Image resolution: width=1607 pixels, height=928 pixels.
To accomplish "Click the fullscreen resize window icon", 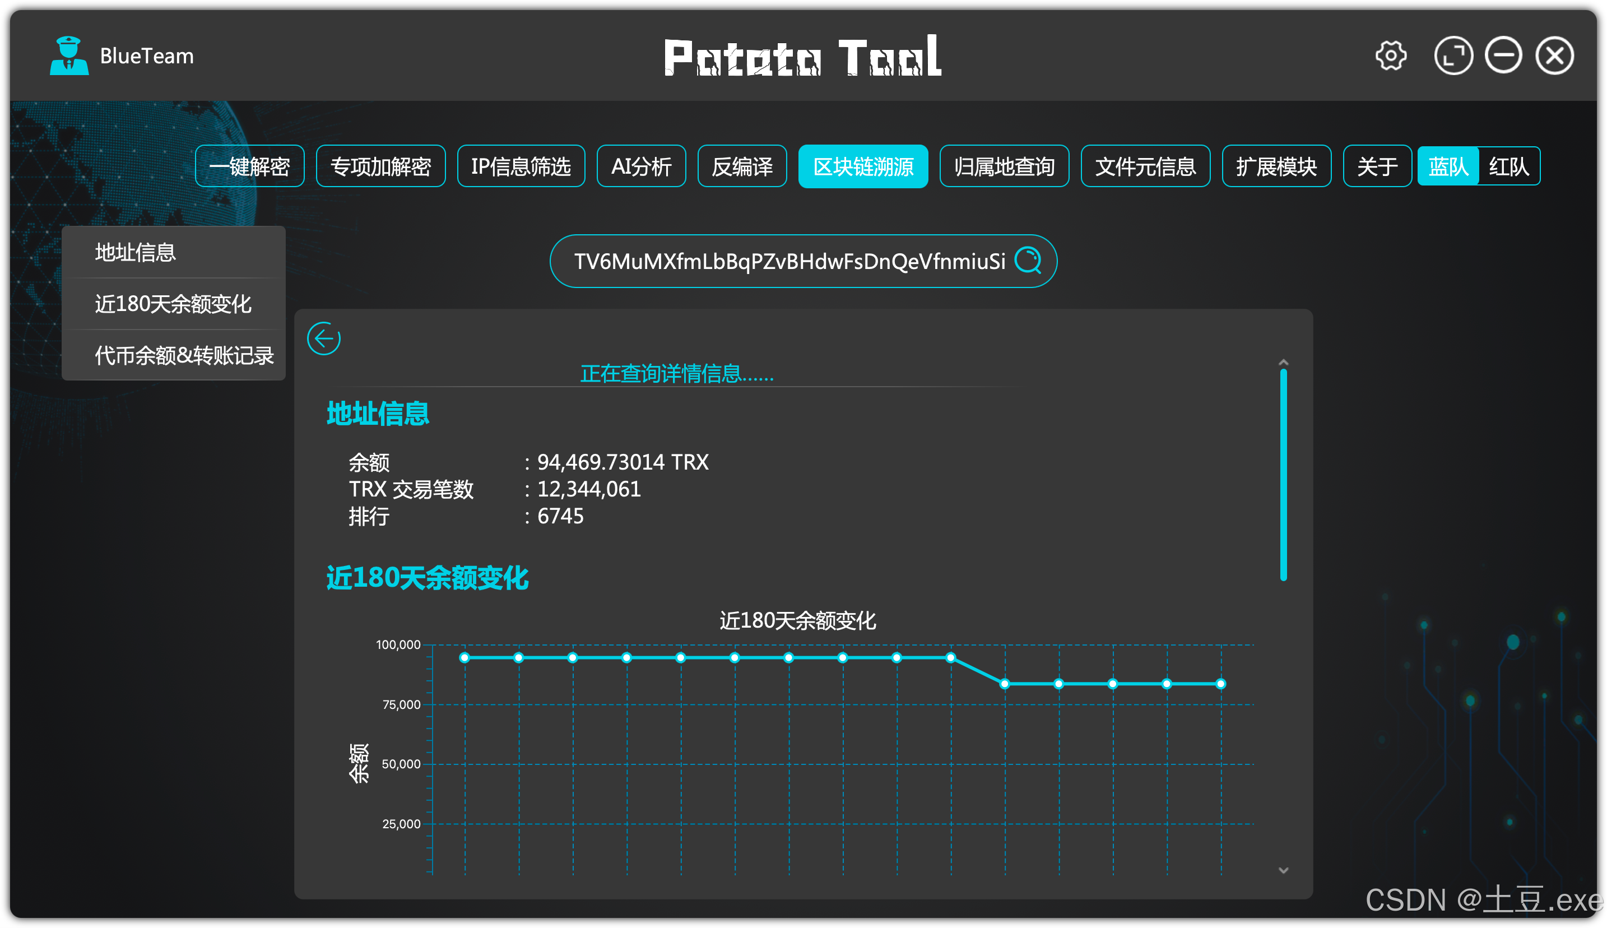I will tap(1453, 56).
